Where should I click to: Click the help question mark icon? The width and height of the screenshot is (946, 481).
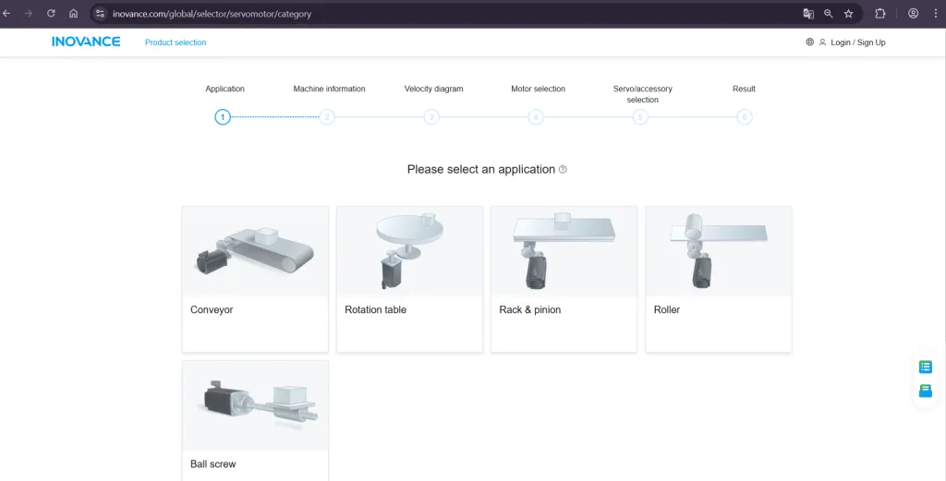pos(563,170)
